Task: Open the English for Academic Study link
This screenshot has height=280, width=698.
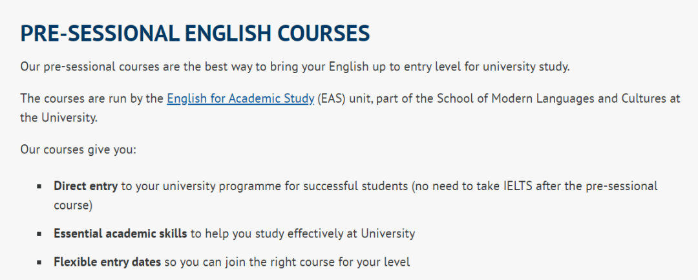Action: [240, 98]
